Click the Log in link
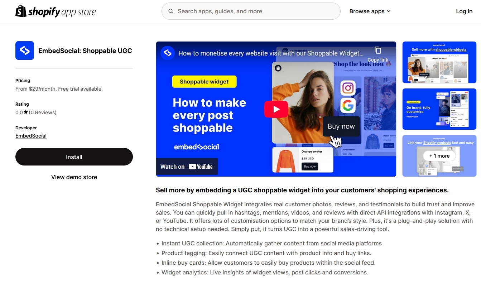The height and width of the screenshot is (283, 481). [x=464, y=11]
